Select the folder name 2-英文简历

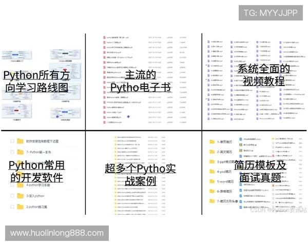pos(224,152)
